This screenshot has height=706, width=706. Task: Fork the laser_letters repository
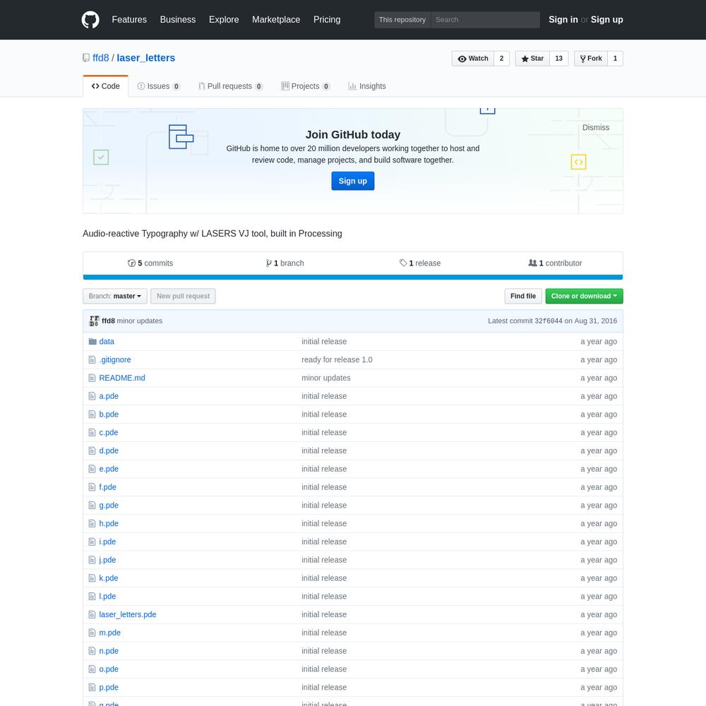(591, 59)
